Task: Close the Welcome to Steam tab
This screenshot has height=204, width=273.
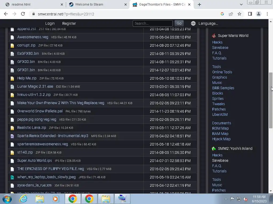Action: click(126, 5)
